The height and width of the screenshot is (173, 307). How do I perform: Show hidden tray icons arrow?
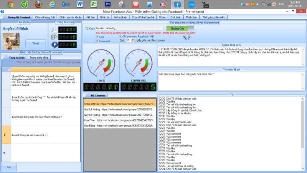point(236,4)
